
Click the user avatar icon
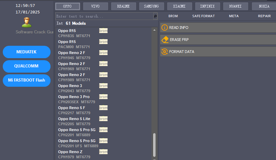[x=27, y=22]
